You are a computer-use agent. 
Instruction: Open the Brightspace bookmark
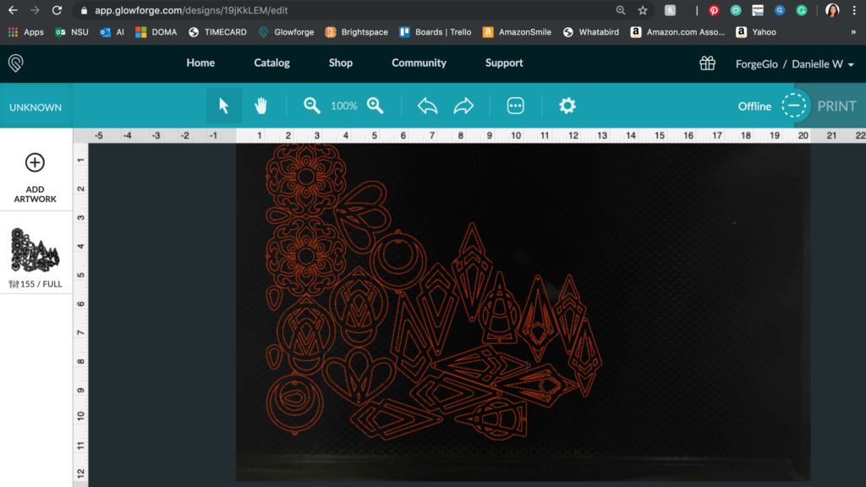click(356, 32)
